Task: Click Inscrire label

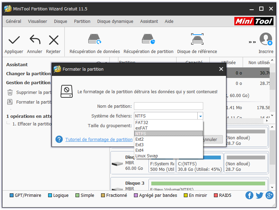Action: [x=266, y=52]
